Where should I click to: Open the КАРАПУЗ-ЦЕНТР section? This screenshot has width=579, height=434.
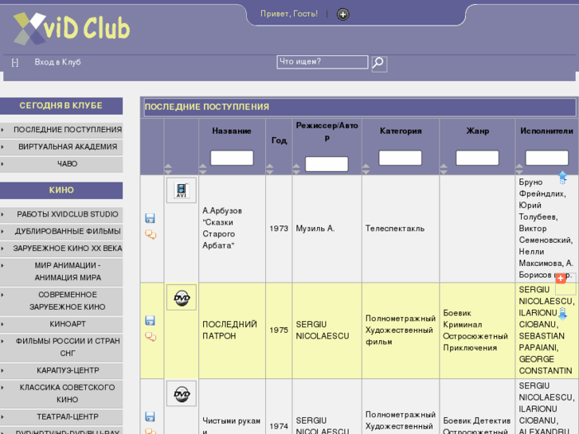(x=61, y=370)
